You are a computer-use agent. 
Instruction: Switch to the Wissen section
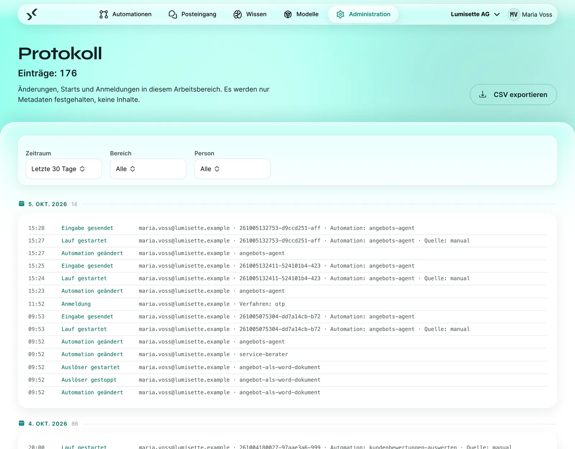[x=250, y=14]
